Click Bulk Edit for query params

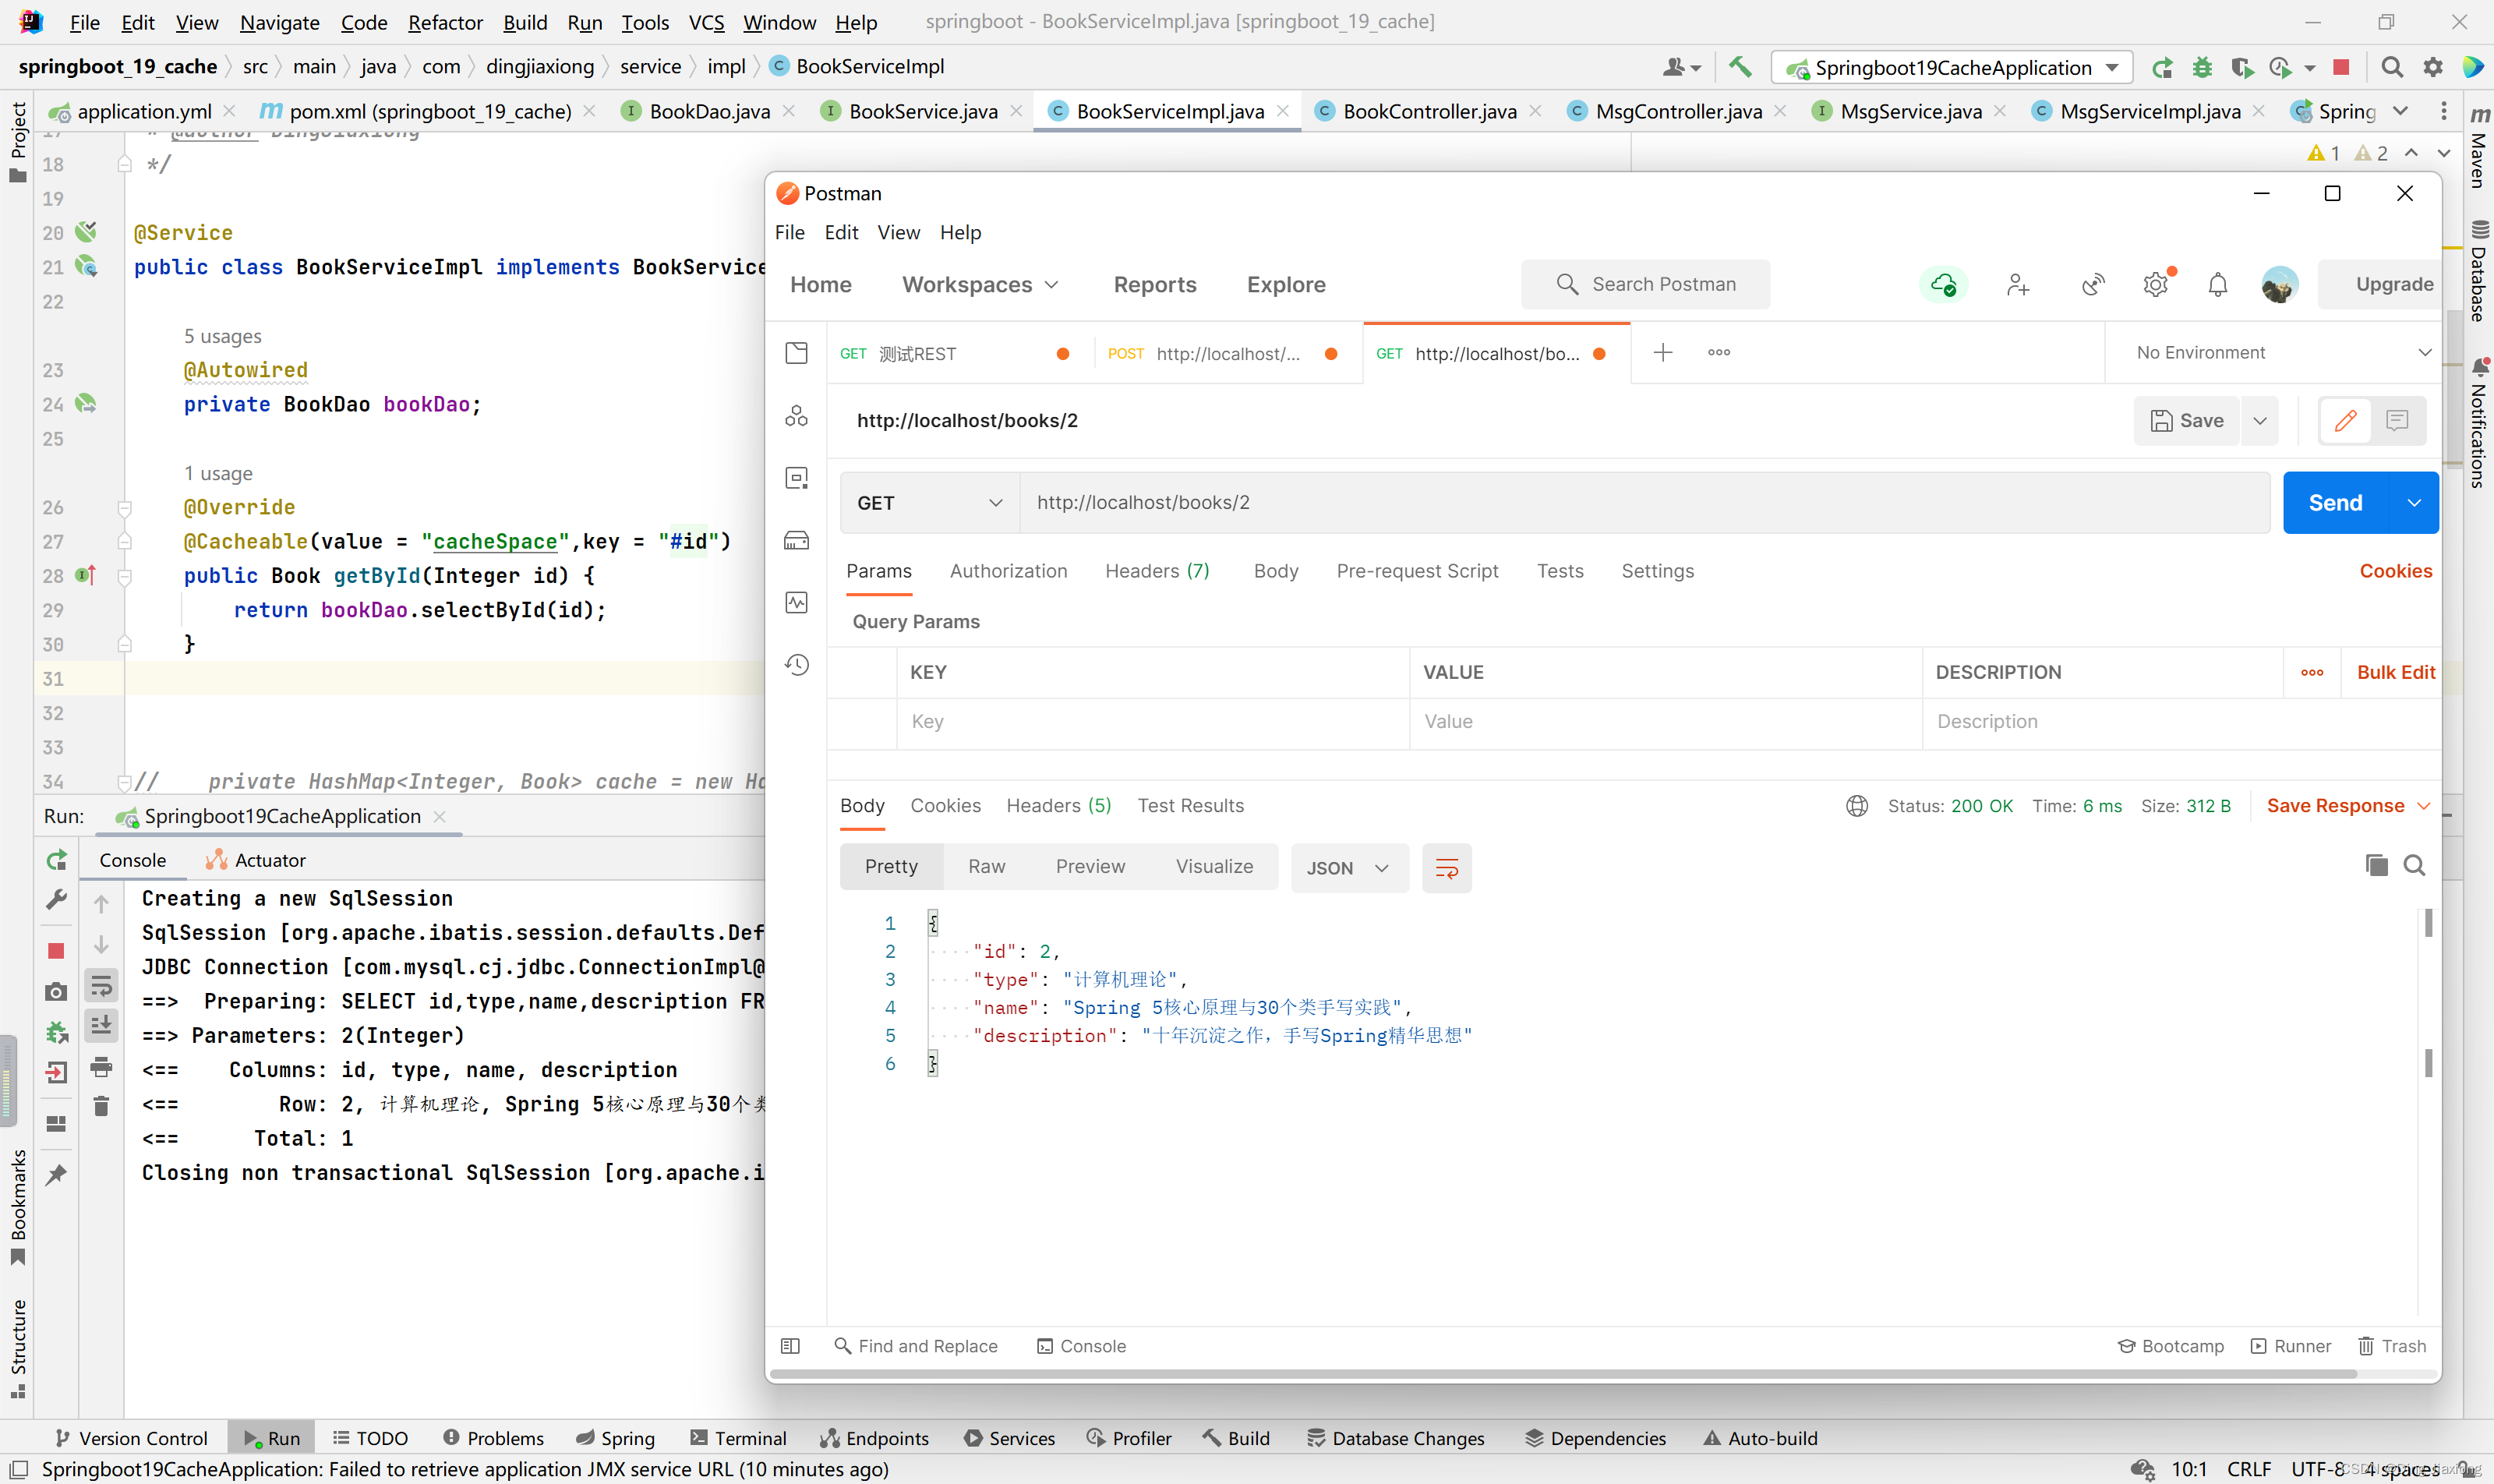[x=2395, y=673]
